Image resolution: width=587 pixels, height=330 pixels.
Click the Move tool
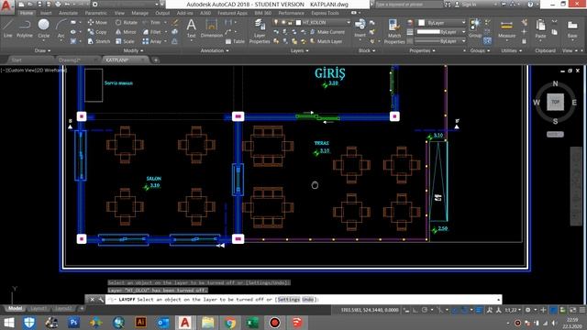coord(97,22)
